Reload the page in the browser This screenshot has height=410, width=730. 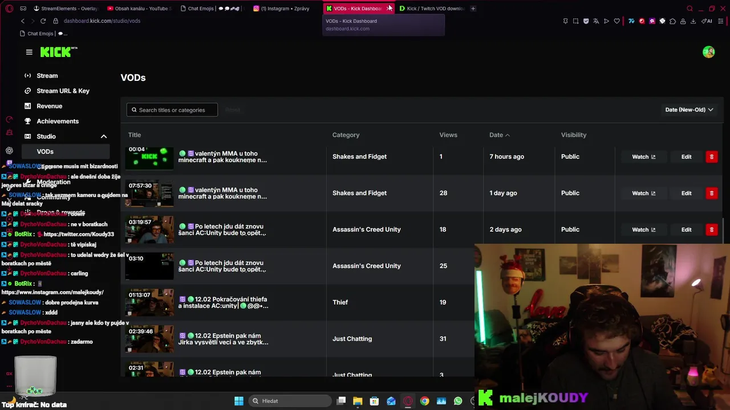43,21
